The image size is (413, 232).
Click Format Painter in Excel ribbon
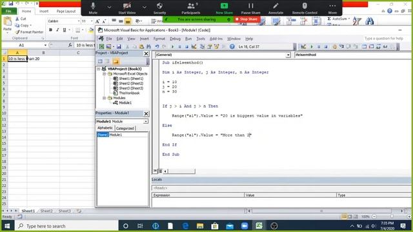click(29, 32)
